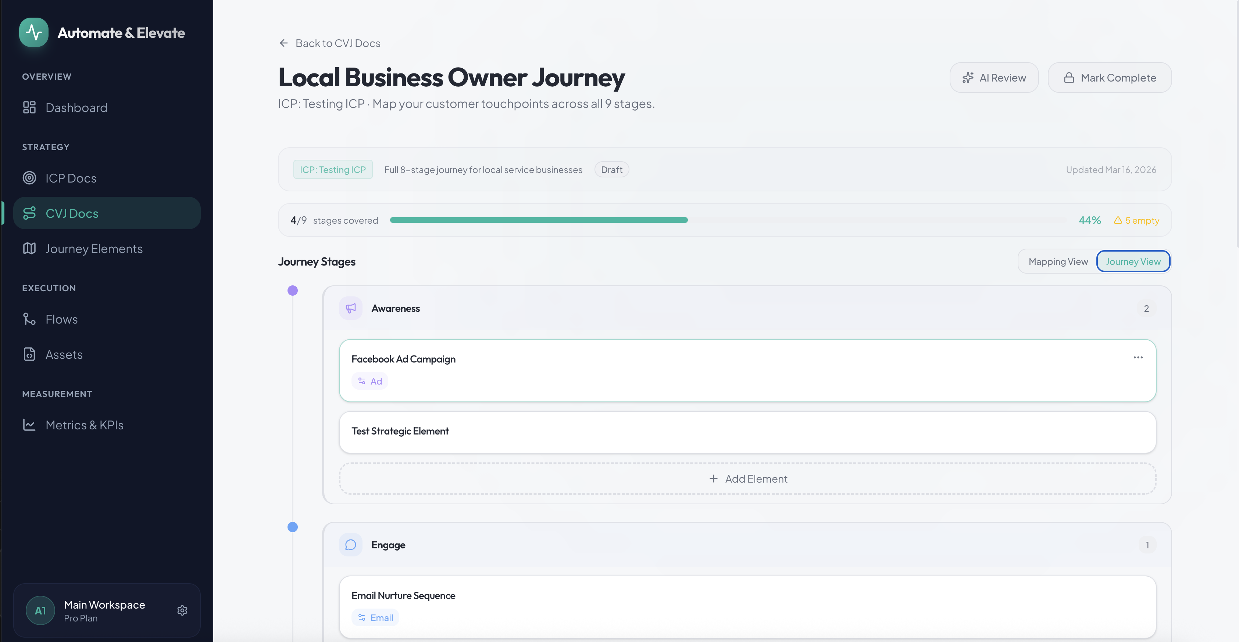
Task: Add Element to the Awareness stage
Action: click(747, 479)
